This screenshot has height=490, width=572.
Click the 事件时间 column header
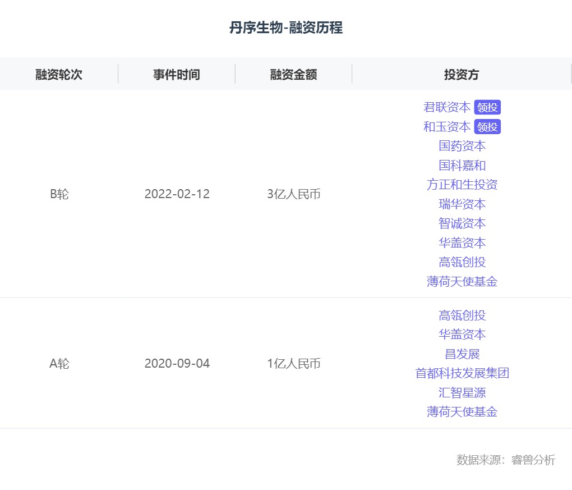pyautogui.click(x=177, y=75)
